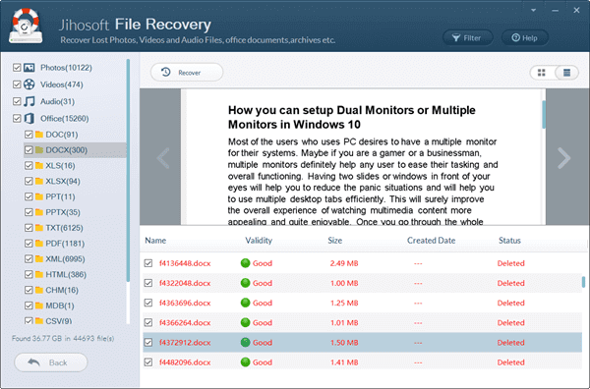Click green validity dot for f4136448.docx

pyautogui.click(x=245, y=263)
